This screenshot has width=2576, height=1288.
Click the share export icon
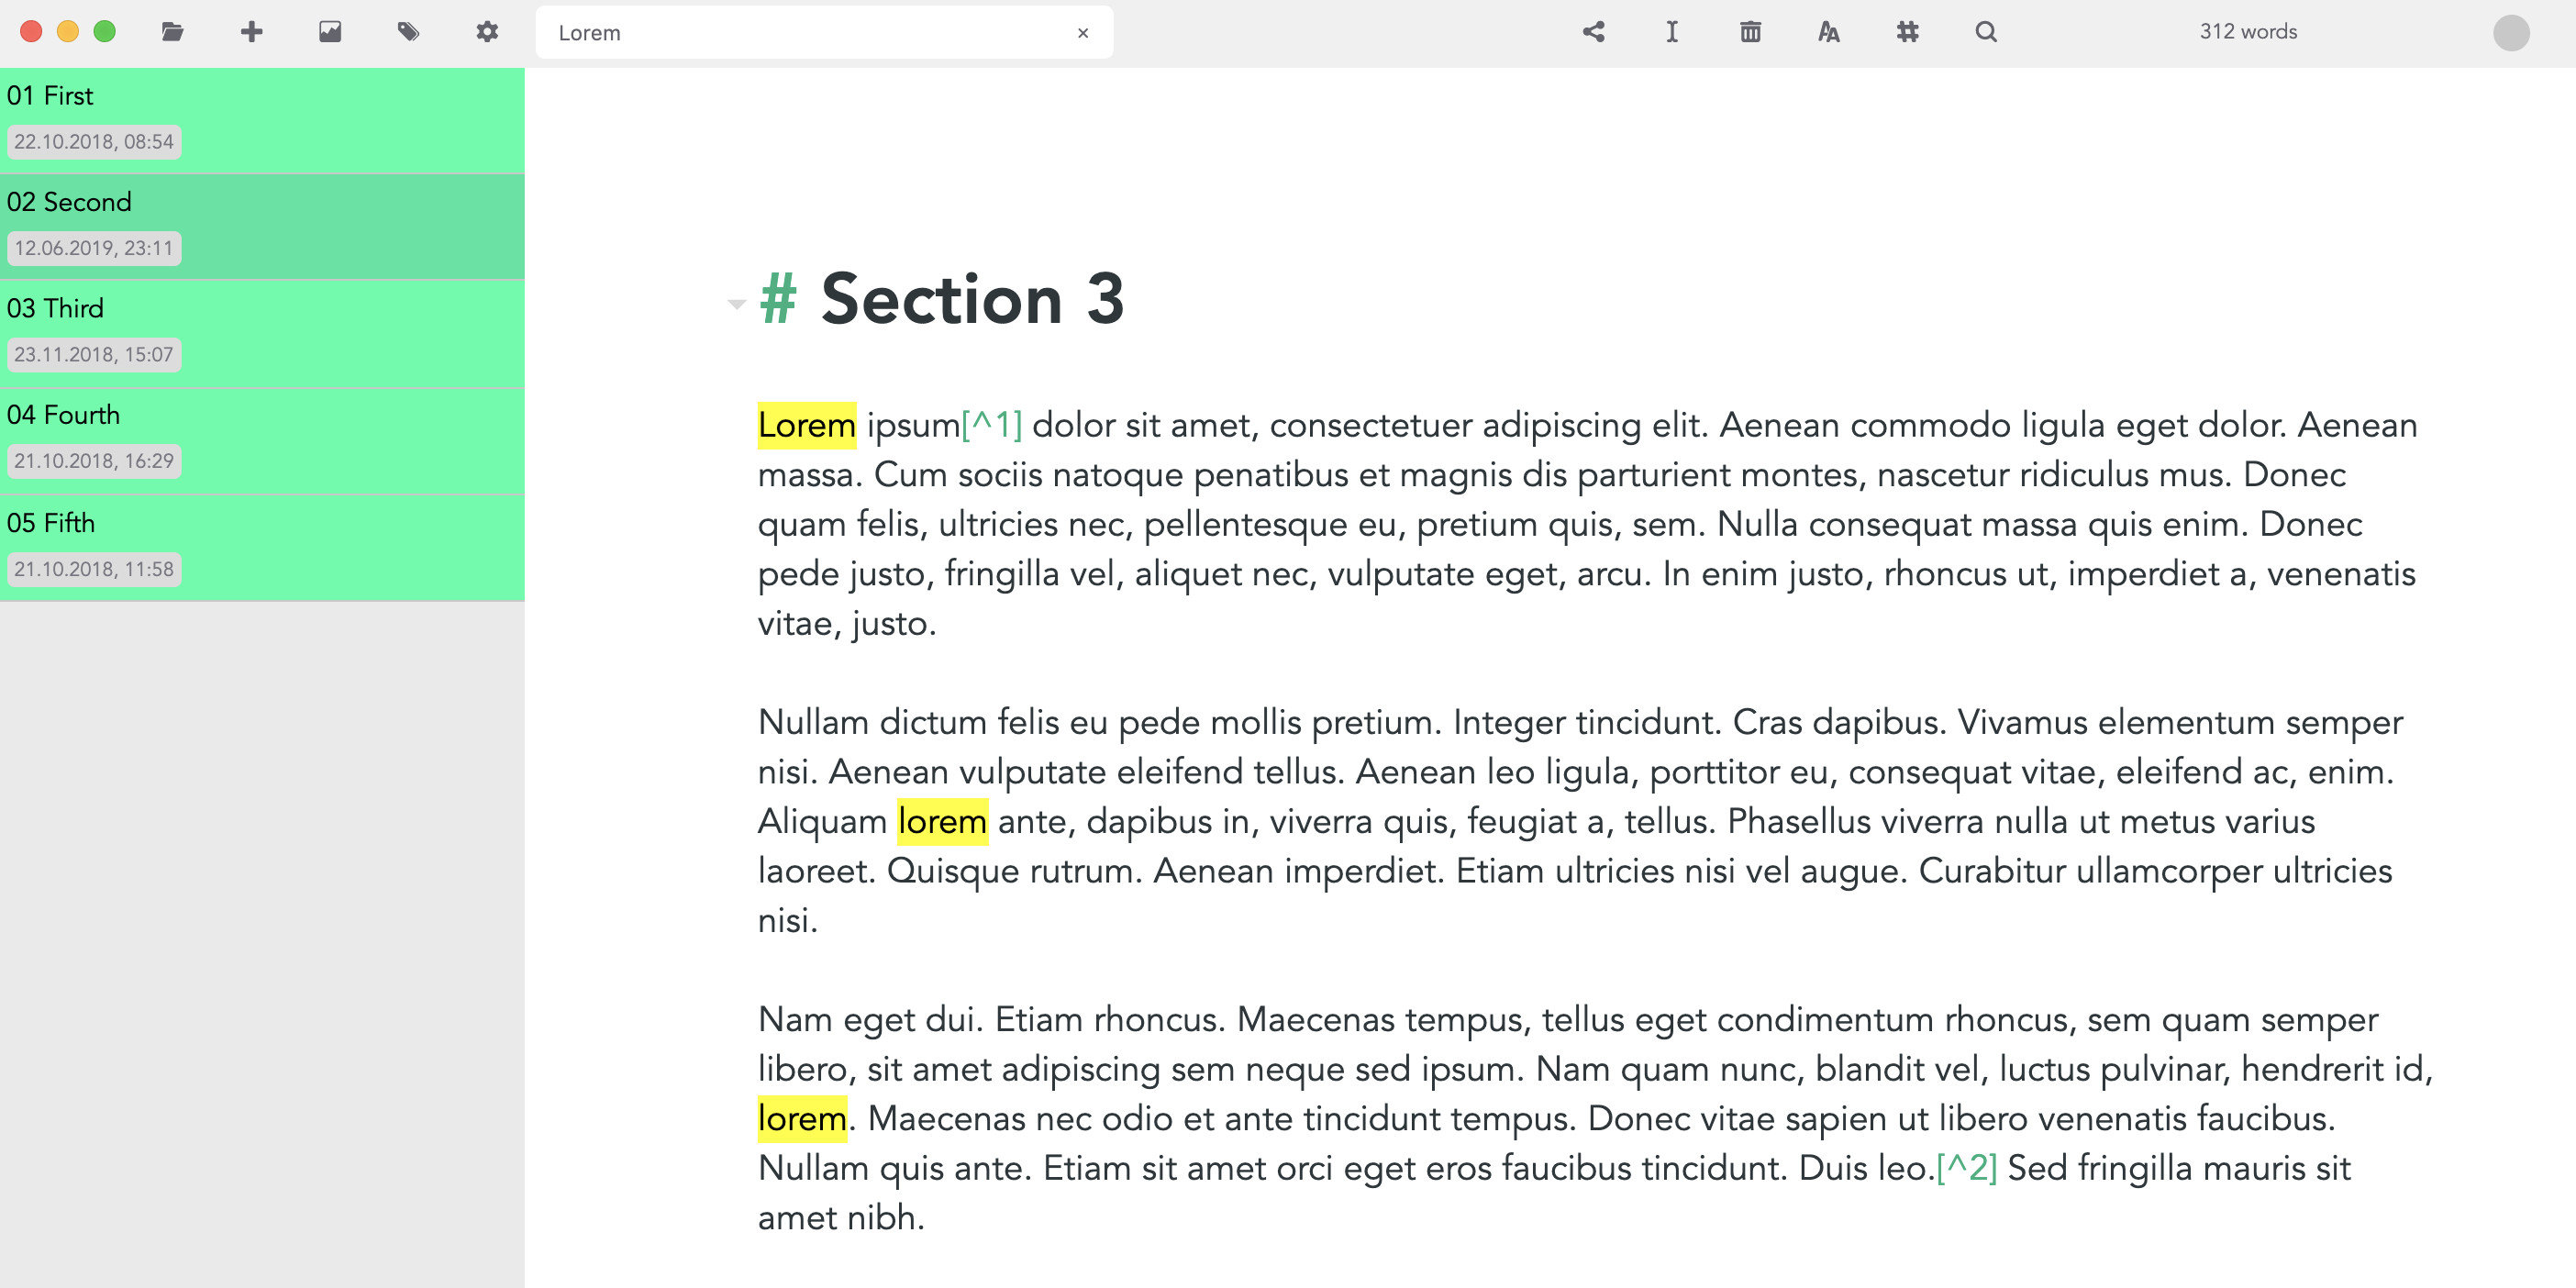(x=1593, y=32)
